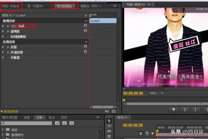Click the effect controls horizontal zoom bar

103,107
